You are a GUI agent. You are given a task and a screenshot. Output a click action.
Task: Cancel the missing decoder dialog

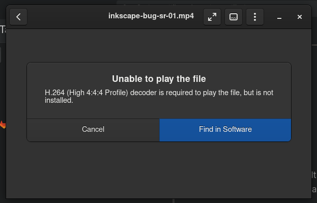pyautogui.click(x=93, y=130)
